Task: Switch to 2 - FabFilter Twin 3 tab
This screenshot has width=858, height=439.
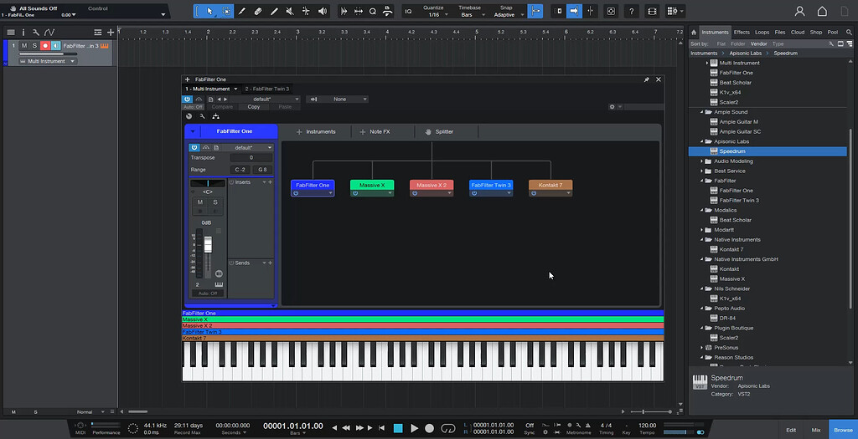Action: tap(266, 89)
